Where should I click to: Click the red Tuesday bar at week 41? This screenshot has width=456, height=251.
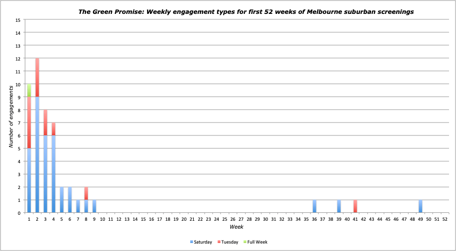pyautogui.click(x=355, y=206)
